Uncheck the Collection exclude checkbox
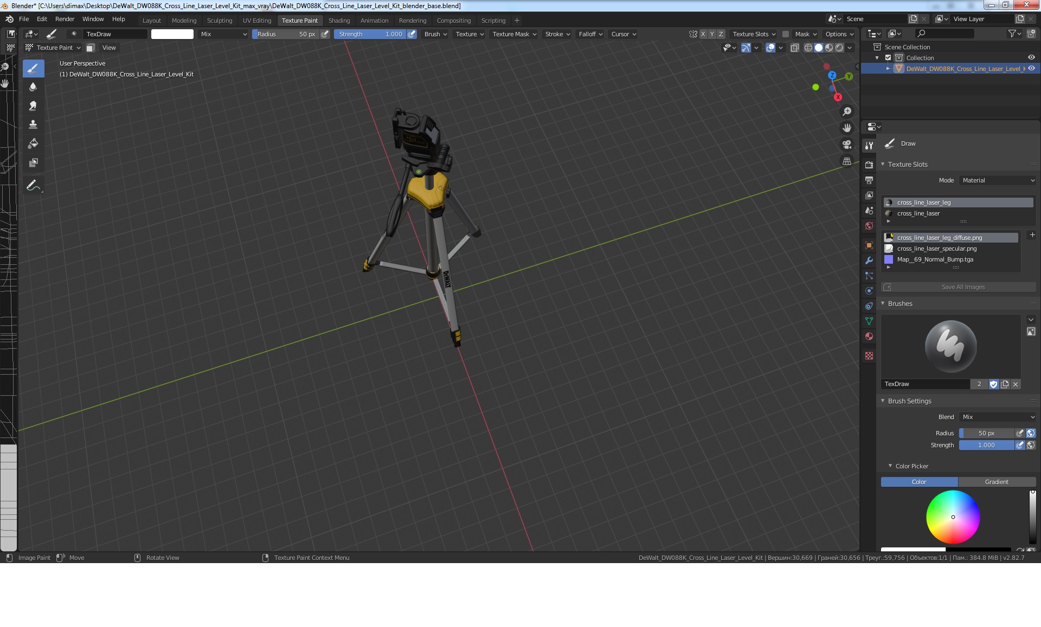 [x=888, y=57]
